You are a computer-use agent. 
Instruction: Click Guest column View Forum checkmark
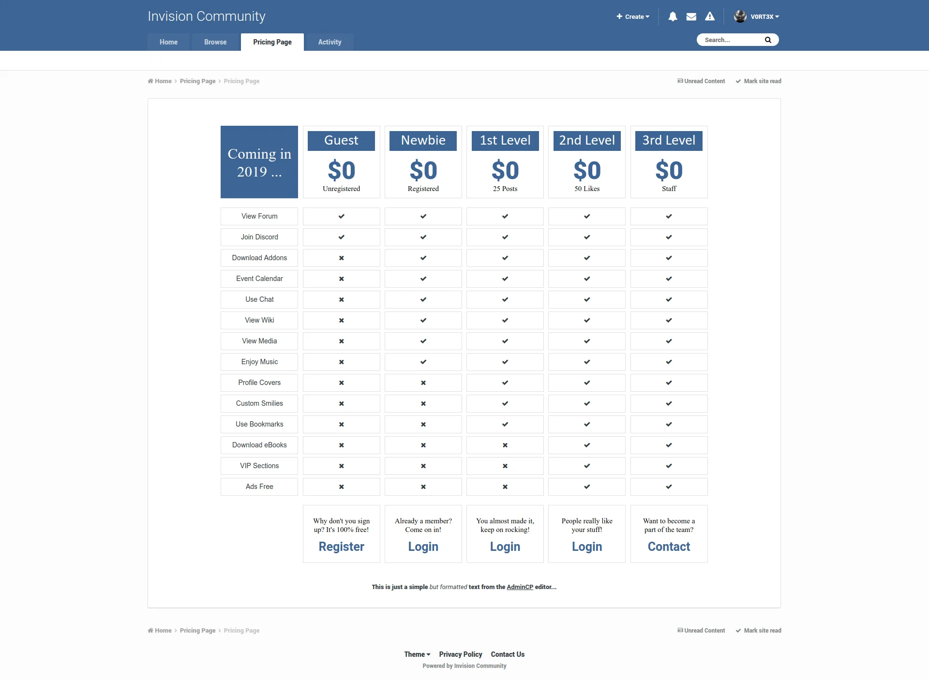pos(342,216)
